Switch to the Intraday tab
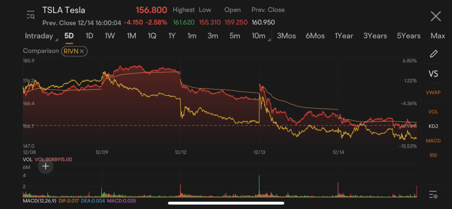The width and height of the screenshot is (452, 209). point(39,36)
